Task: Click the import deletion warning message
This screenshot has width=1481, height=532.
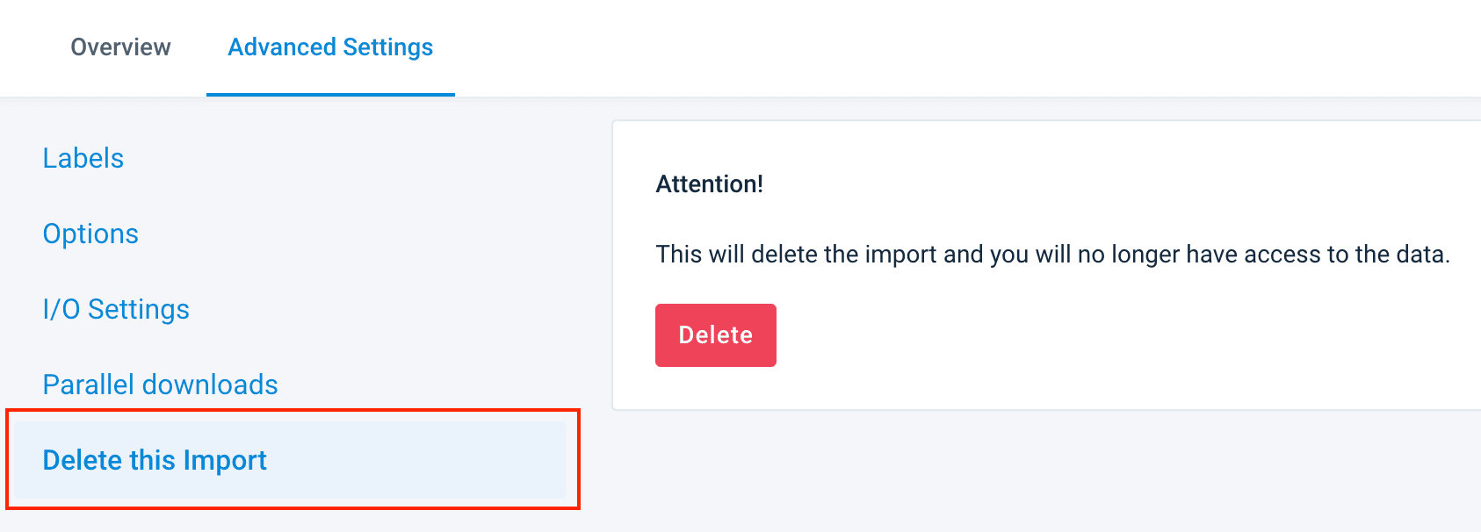Action: click(x=1051, y=255)
